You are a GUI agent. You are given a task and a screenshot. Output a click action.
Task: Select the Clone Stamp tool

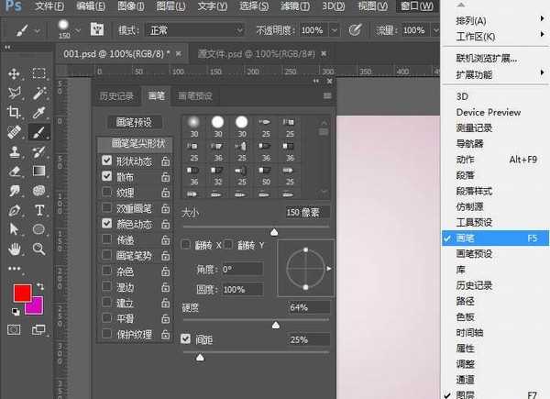coord(15,152)
